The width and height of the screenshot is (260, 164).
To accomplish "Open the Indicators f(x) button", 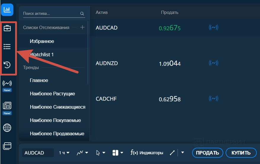I will coord(147,152).
